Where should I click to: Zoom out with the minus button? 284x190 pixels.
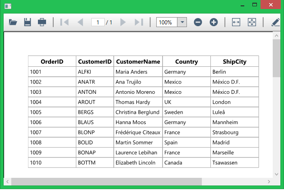[x=198, y=22]
